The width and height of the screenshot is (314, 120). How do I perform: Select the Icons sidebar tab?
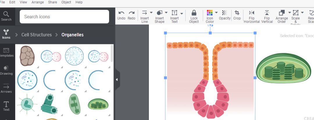point(6,34)
